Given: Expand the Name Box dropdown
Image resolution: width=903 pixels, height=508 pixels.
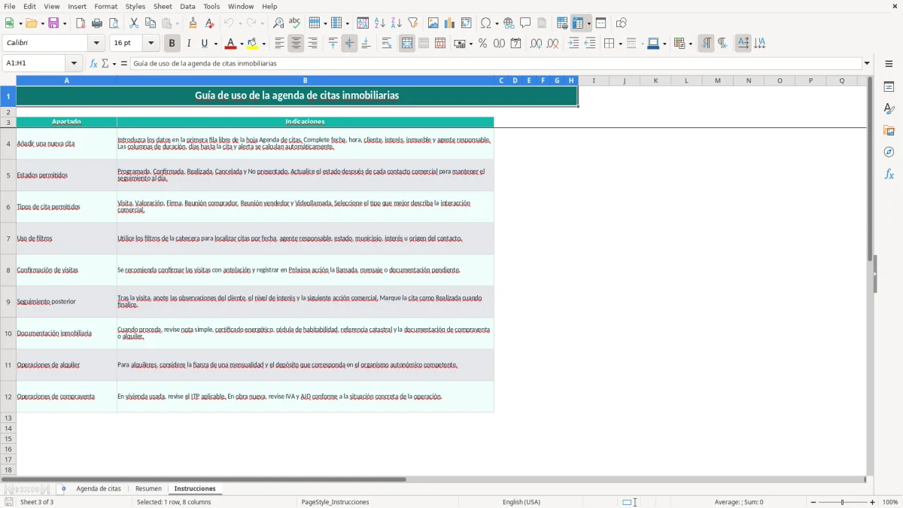Looking at the screenshot, I should click(74, 63).
